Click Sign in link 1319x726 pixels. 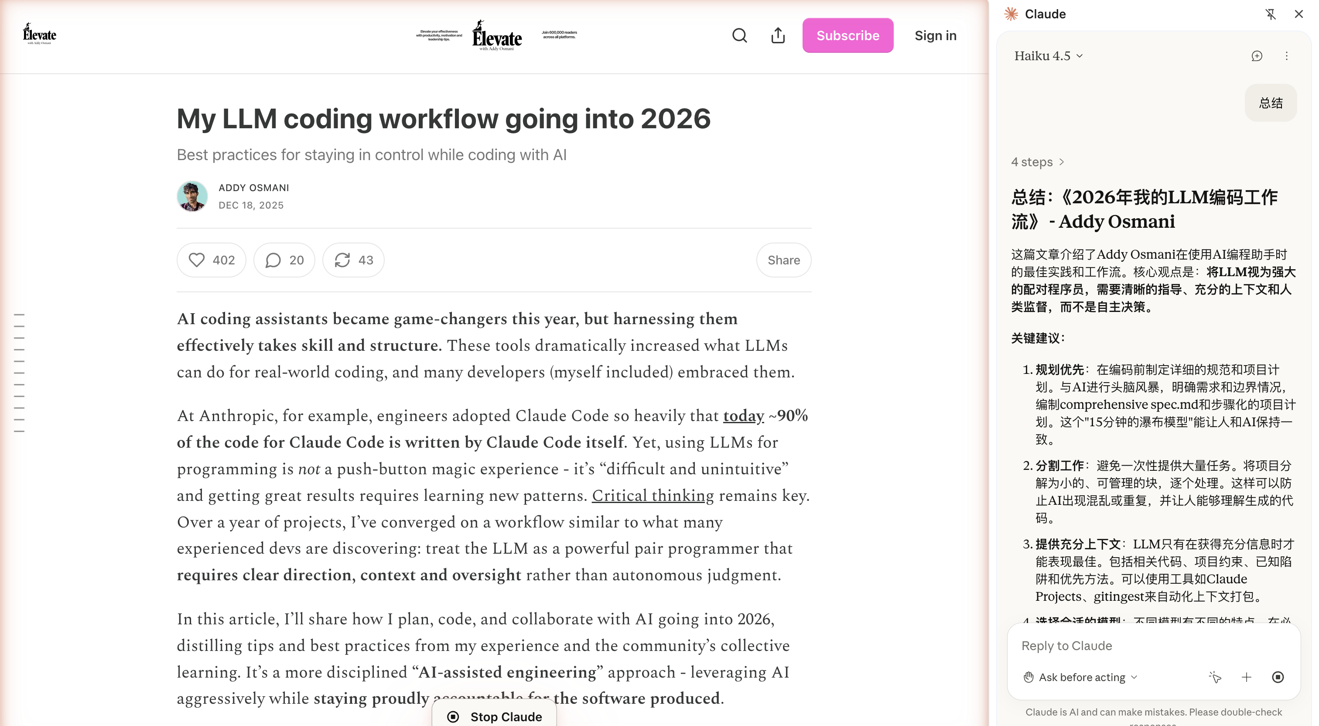935,35
